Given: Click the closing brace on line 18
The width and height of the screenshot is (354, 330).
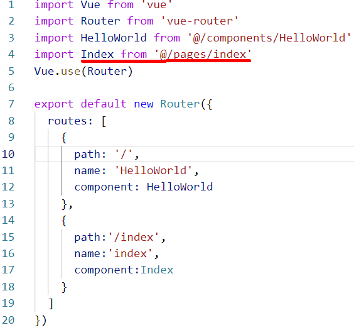Looking at the screenshot, I should point(64,287).
